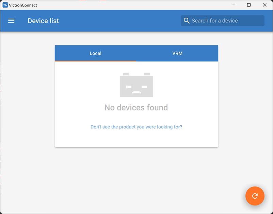Click the VictronConnect window title text

[x=23, y=5]
